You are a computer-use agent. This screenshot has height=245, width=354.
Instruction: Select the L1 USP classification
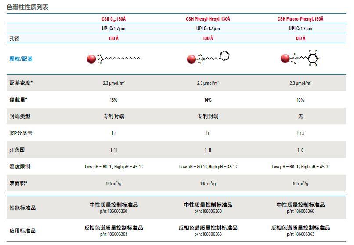coord(114,133)
